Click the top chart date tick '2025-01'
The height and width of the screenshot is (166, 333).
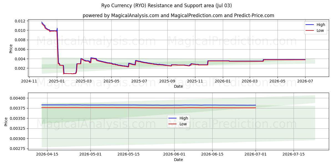(x=57, y=81)
